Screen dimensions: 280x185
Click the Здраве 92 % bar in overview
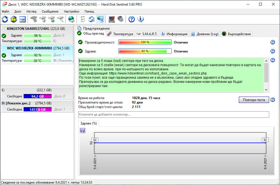(x=145, y=51)
